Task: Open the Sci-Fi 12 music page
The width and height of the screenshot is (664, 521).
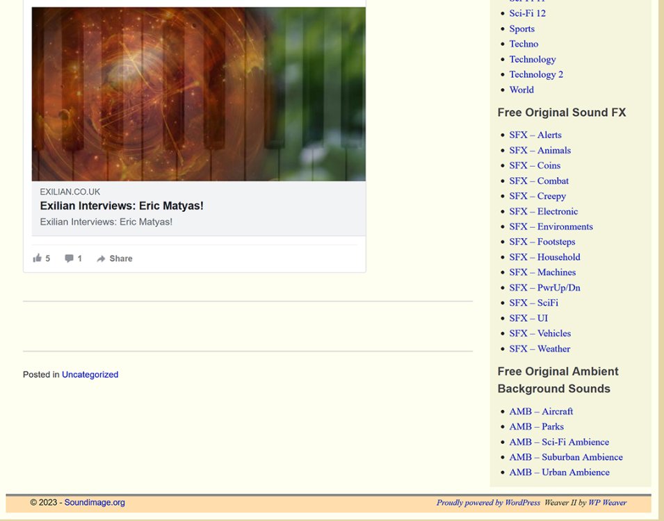Action: [527, 13]
